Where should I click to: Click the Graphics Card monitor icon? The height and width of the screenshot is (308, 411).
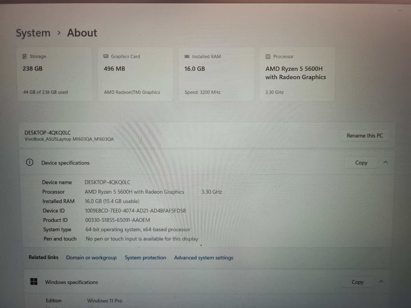pos(106,56)
